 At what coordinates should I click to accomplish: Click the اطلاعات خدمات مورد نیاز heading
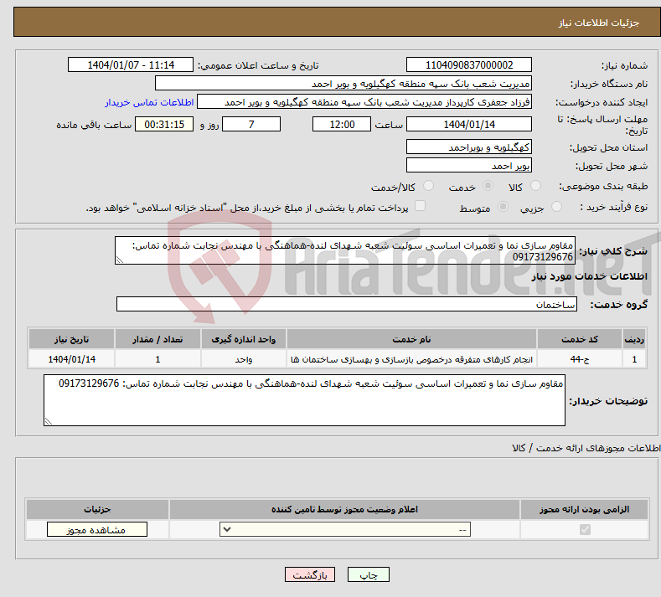[589, 276]
